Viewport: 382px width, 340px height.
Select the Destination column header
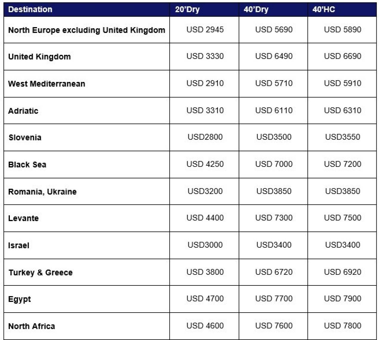[x=30, y=10]
